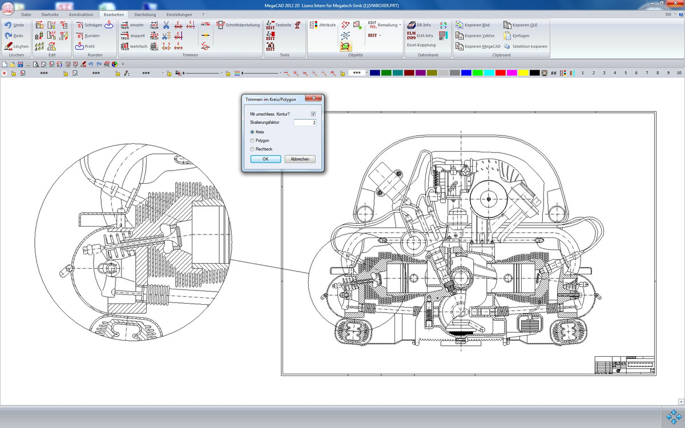Pick the red color swatch
Screen dimensions: 685x428
click(500, 73)
